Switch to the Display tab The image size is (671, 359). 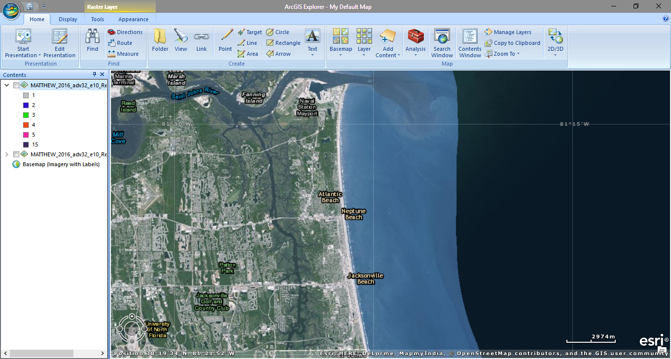coord(68,19)
